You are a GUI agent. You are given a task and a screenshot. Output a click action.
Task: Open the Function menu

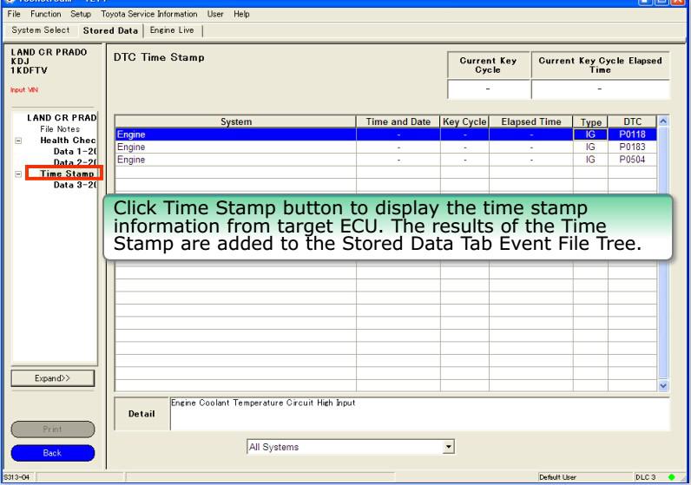click(x=45, y=14)
